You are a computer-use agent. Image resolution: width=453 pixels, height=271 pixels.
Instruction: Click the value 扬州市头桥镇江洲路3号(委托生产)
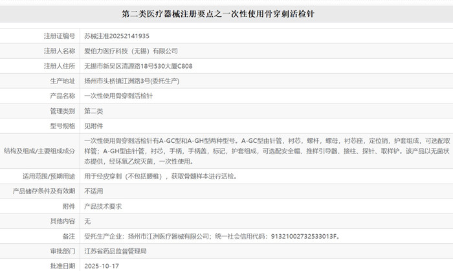(132, 81)
